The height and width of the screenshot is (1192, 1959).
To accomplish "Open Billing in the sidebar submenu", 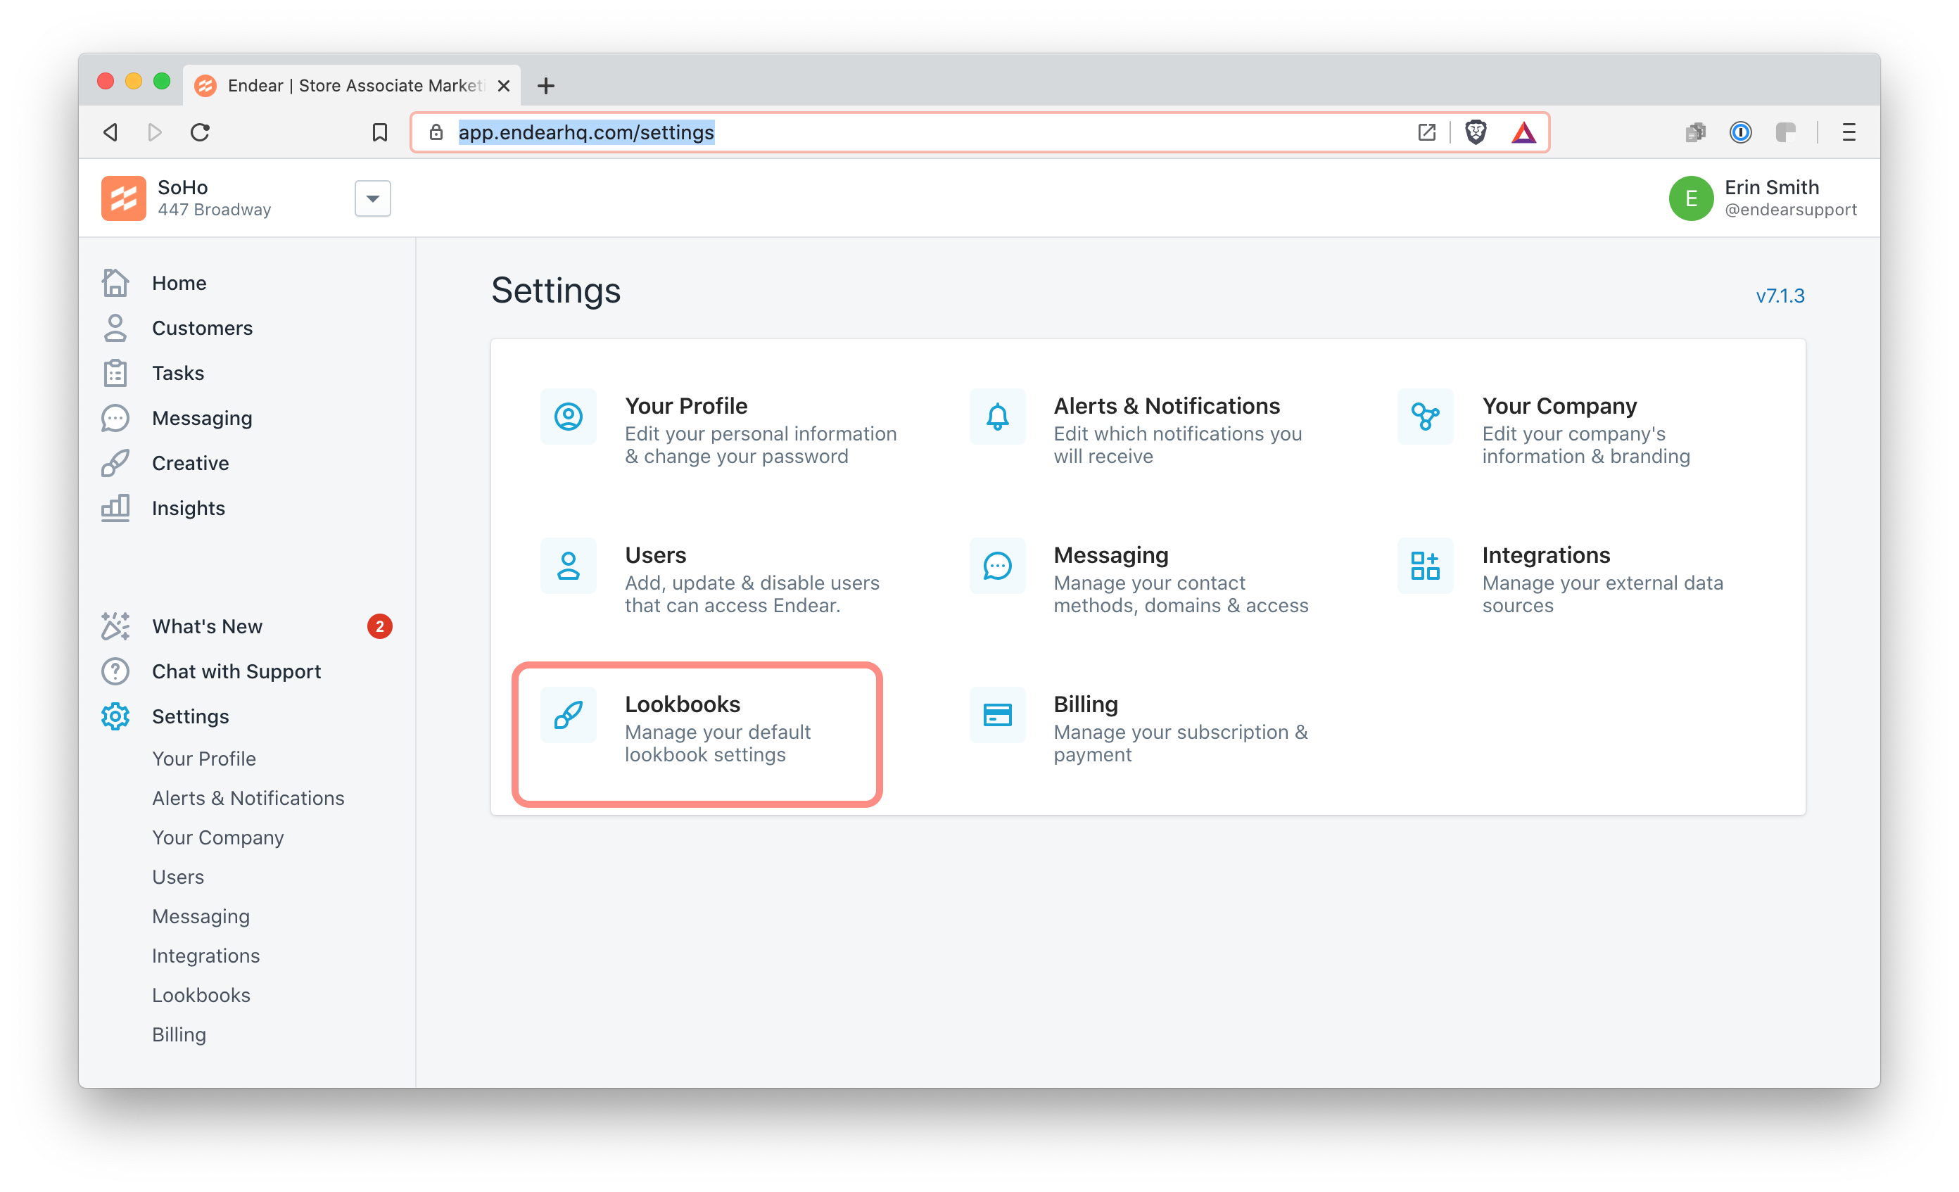I will pos(179,1034).
